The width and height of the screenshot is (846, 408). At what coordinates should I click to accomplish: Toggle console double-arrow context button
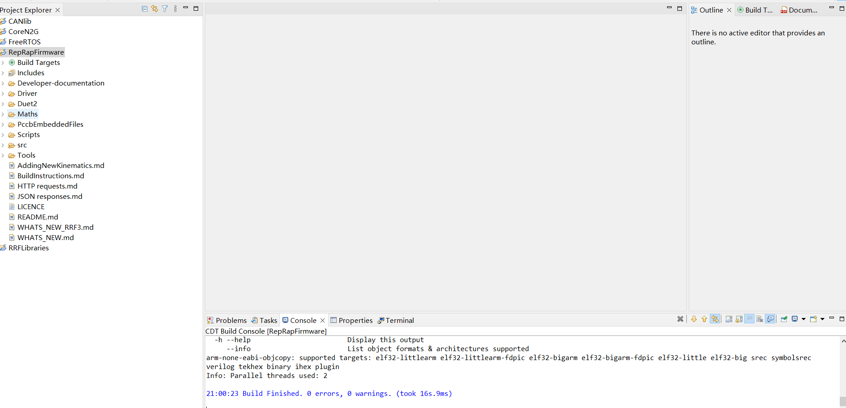click(x=715, y=319)
